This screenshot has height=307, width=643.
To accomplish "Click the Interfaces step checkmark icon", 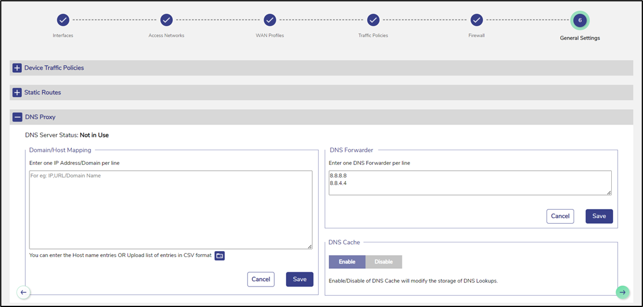I will [x=63, y=20].
